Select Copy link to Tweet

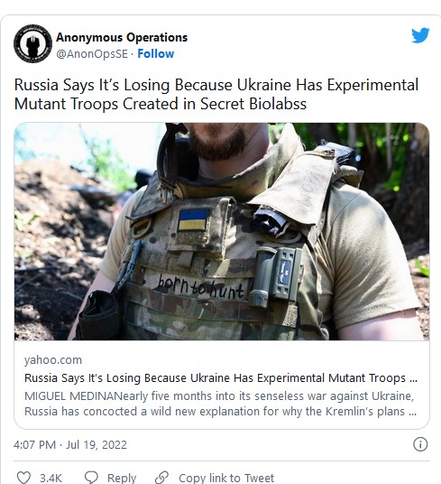point(226,478)
